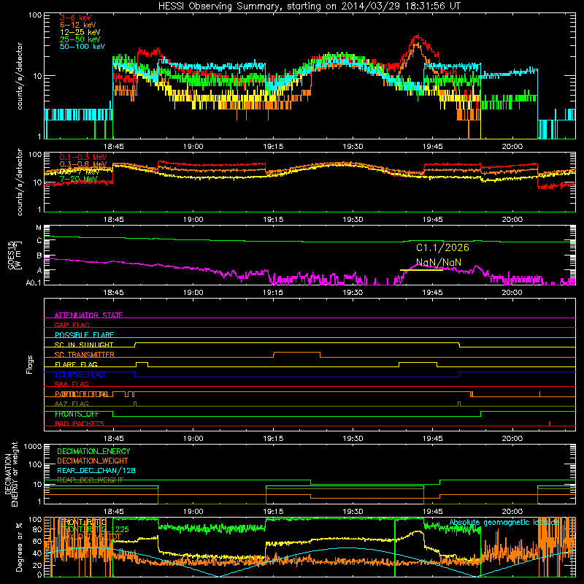The image size is (584, 584).
Task: Click the GOES15 axis label
Action: click(14, 255)
